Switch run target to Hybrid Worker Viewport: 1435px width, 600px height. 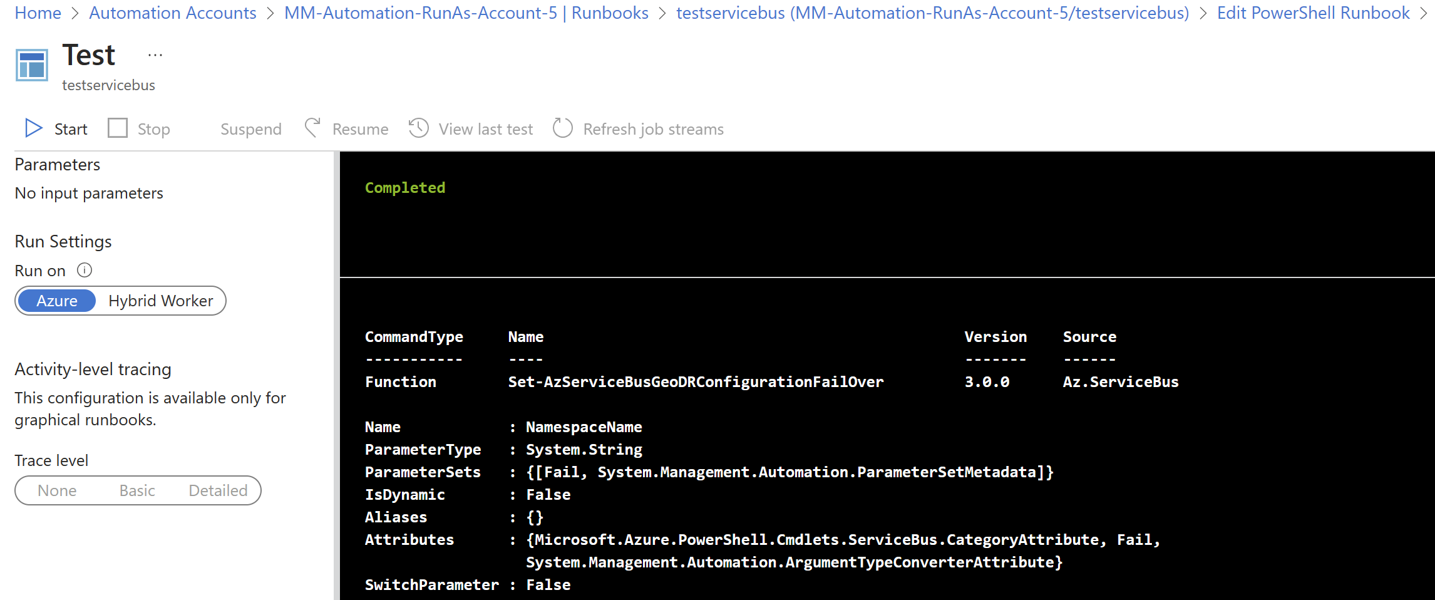(160, 301)
